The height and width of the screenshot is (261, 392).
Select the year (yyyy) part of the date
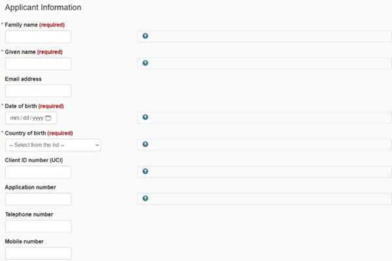click(x=37, y=118)
